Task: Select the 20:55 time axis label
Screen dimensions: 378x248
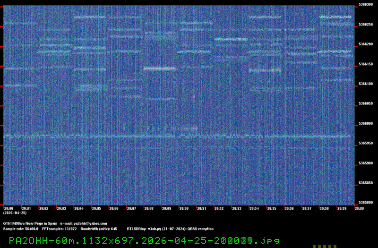Action: click(272, 208)
